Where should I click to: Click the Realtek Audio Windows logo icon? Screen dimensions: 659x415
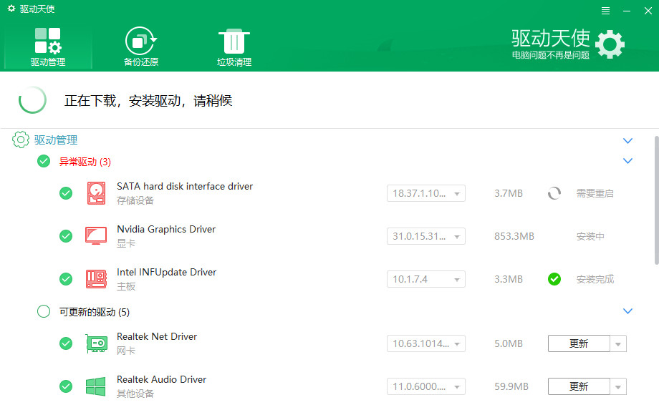(x=95, y=386)
